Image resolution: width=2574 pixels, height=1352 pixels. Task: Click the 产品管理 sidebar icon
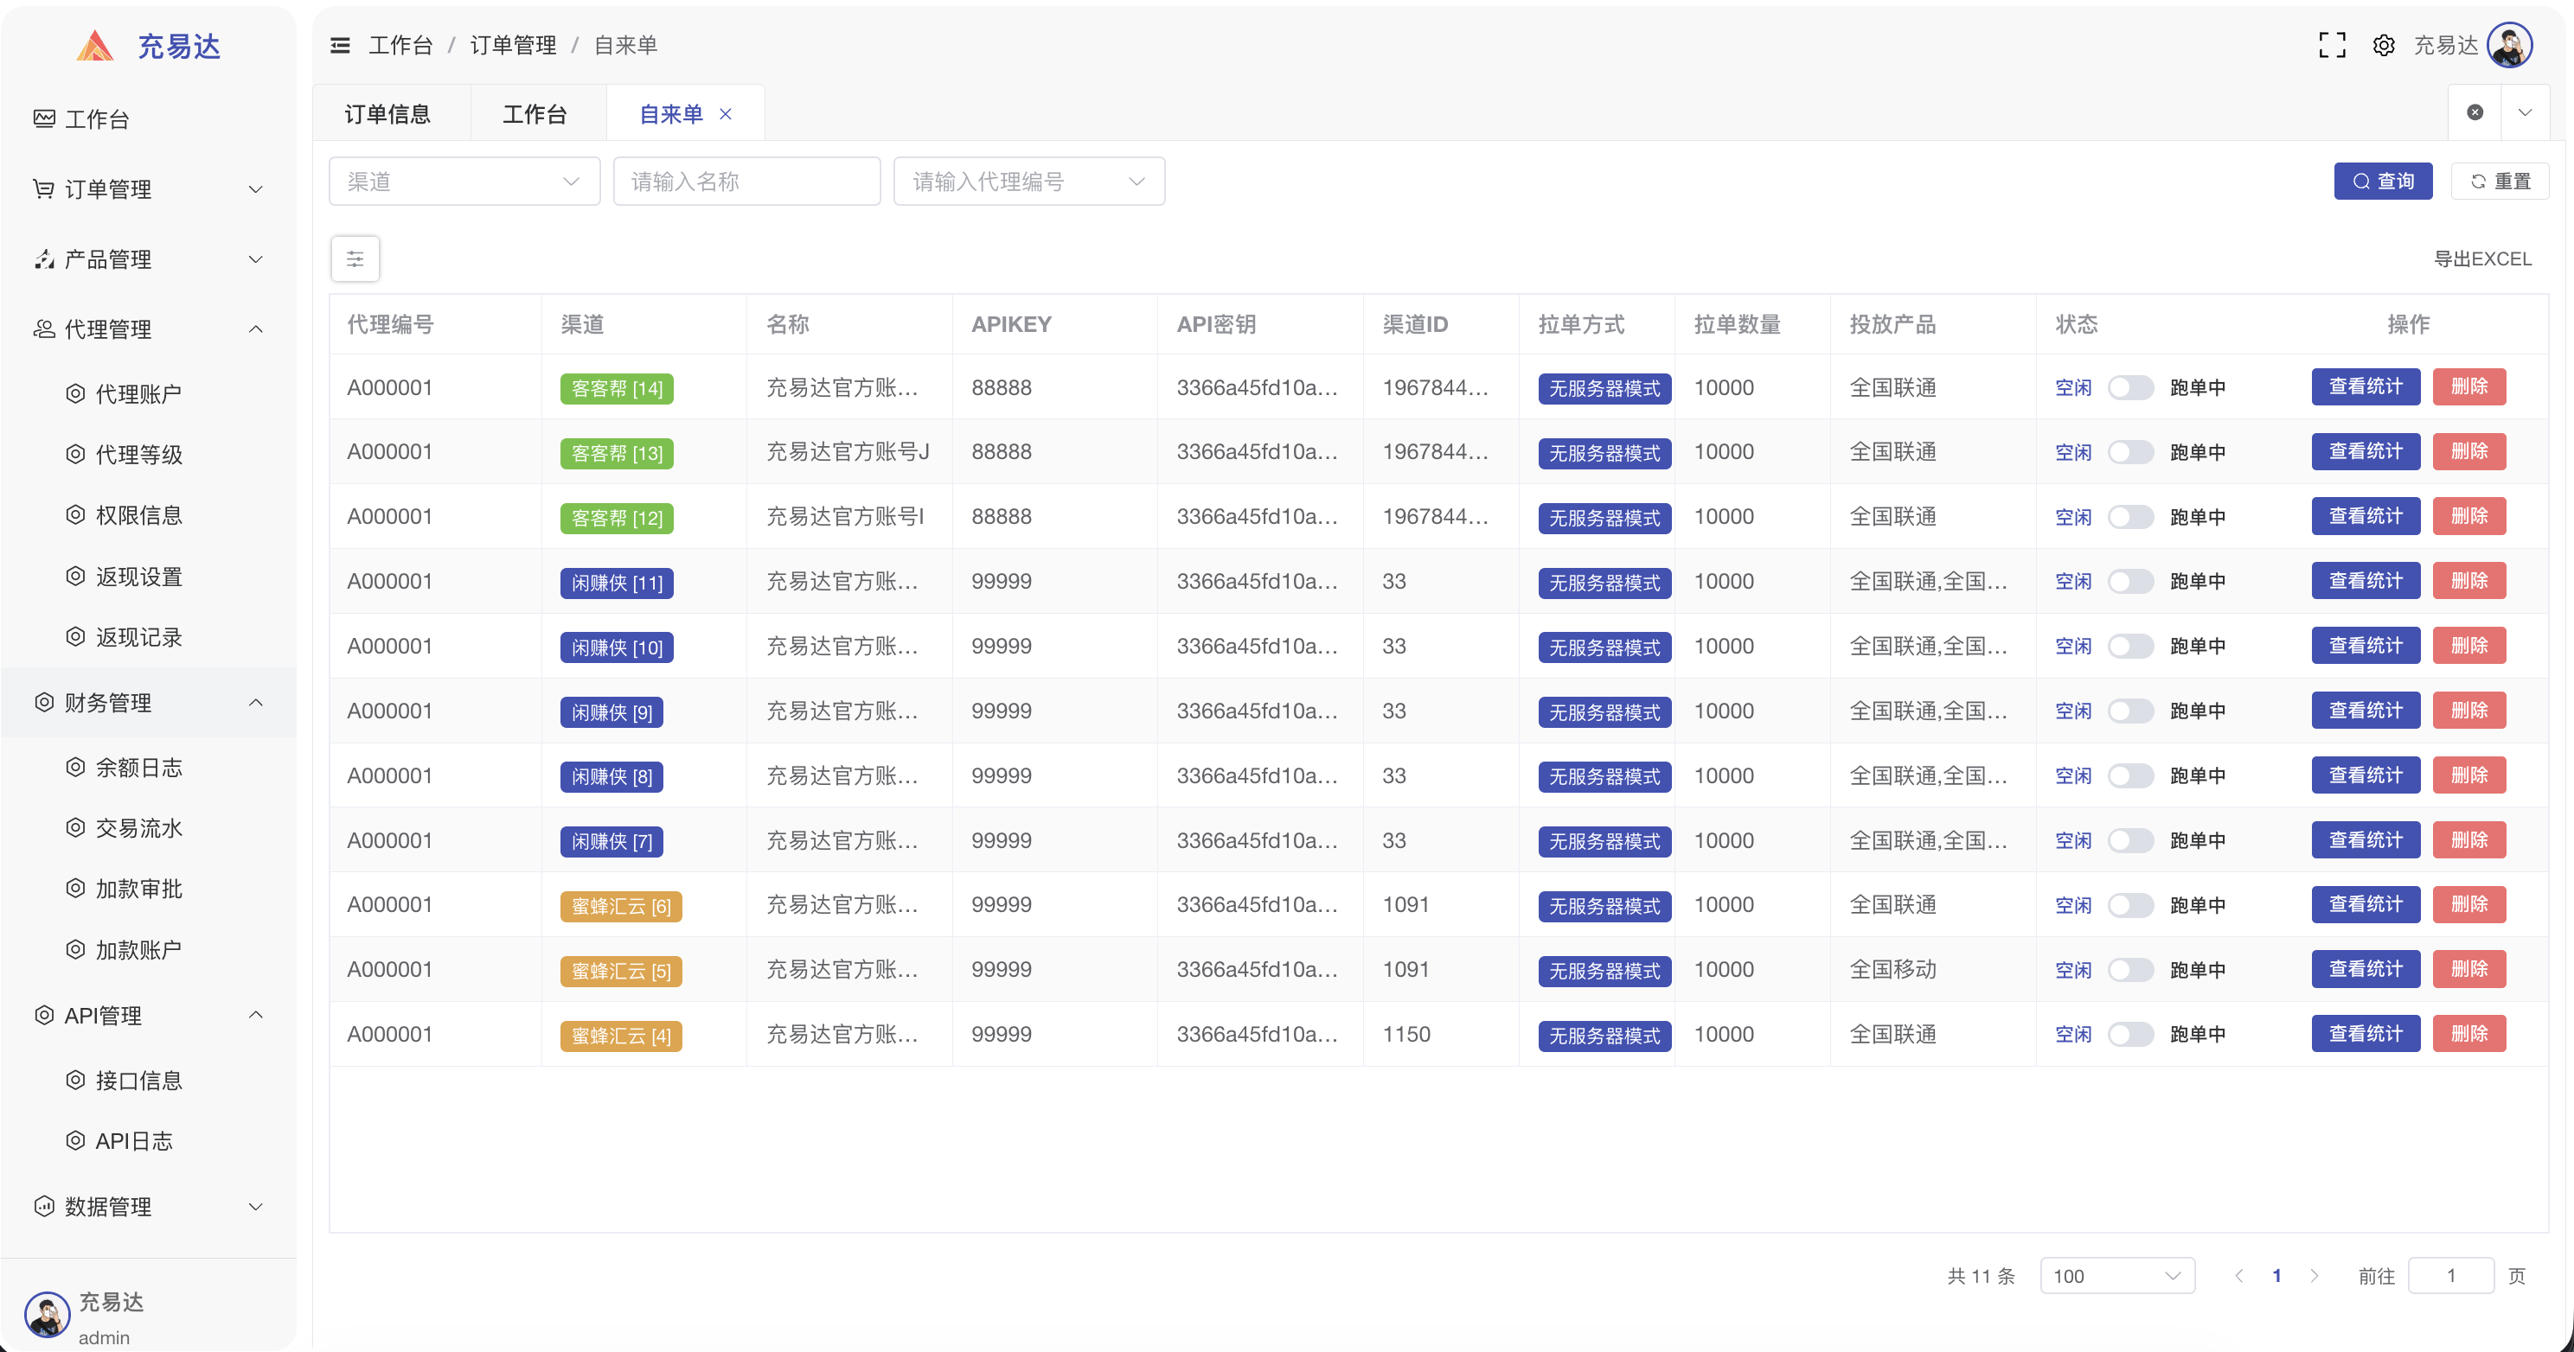(44, 259)
